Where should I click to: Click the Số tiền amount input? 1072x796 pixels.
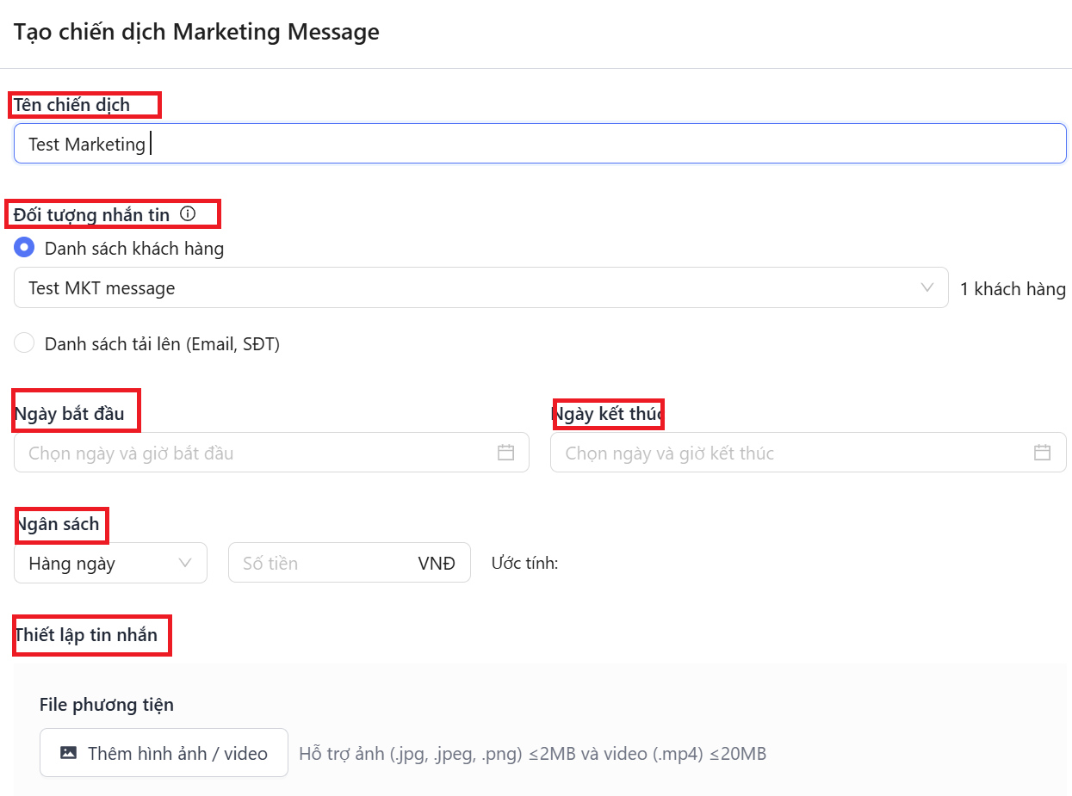[319, 564]
